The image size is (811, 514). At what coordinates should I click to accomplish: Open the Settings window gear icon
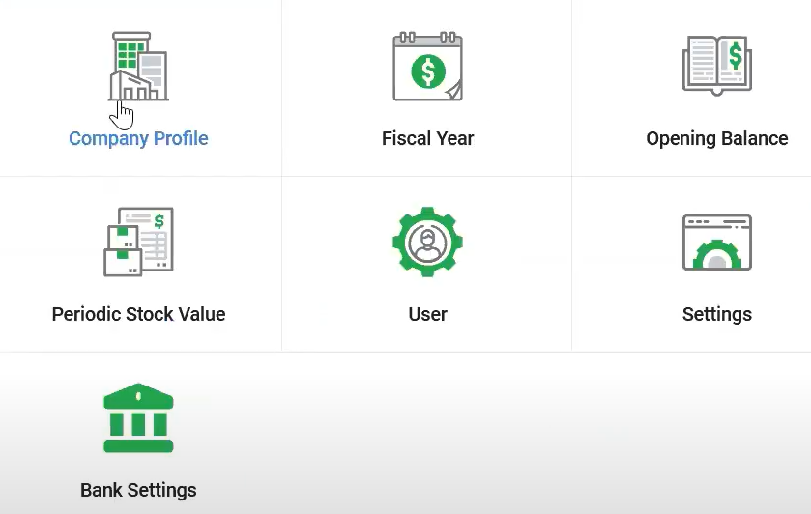(x=717, y=242)
